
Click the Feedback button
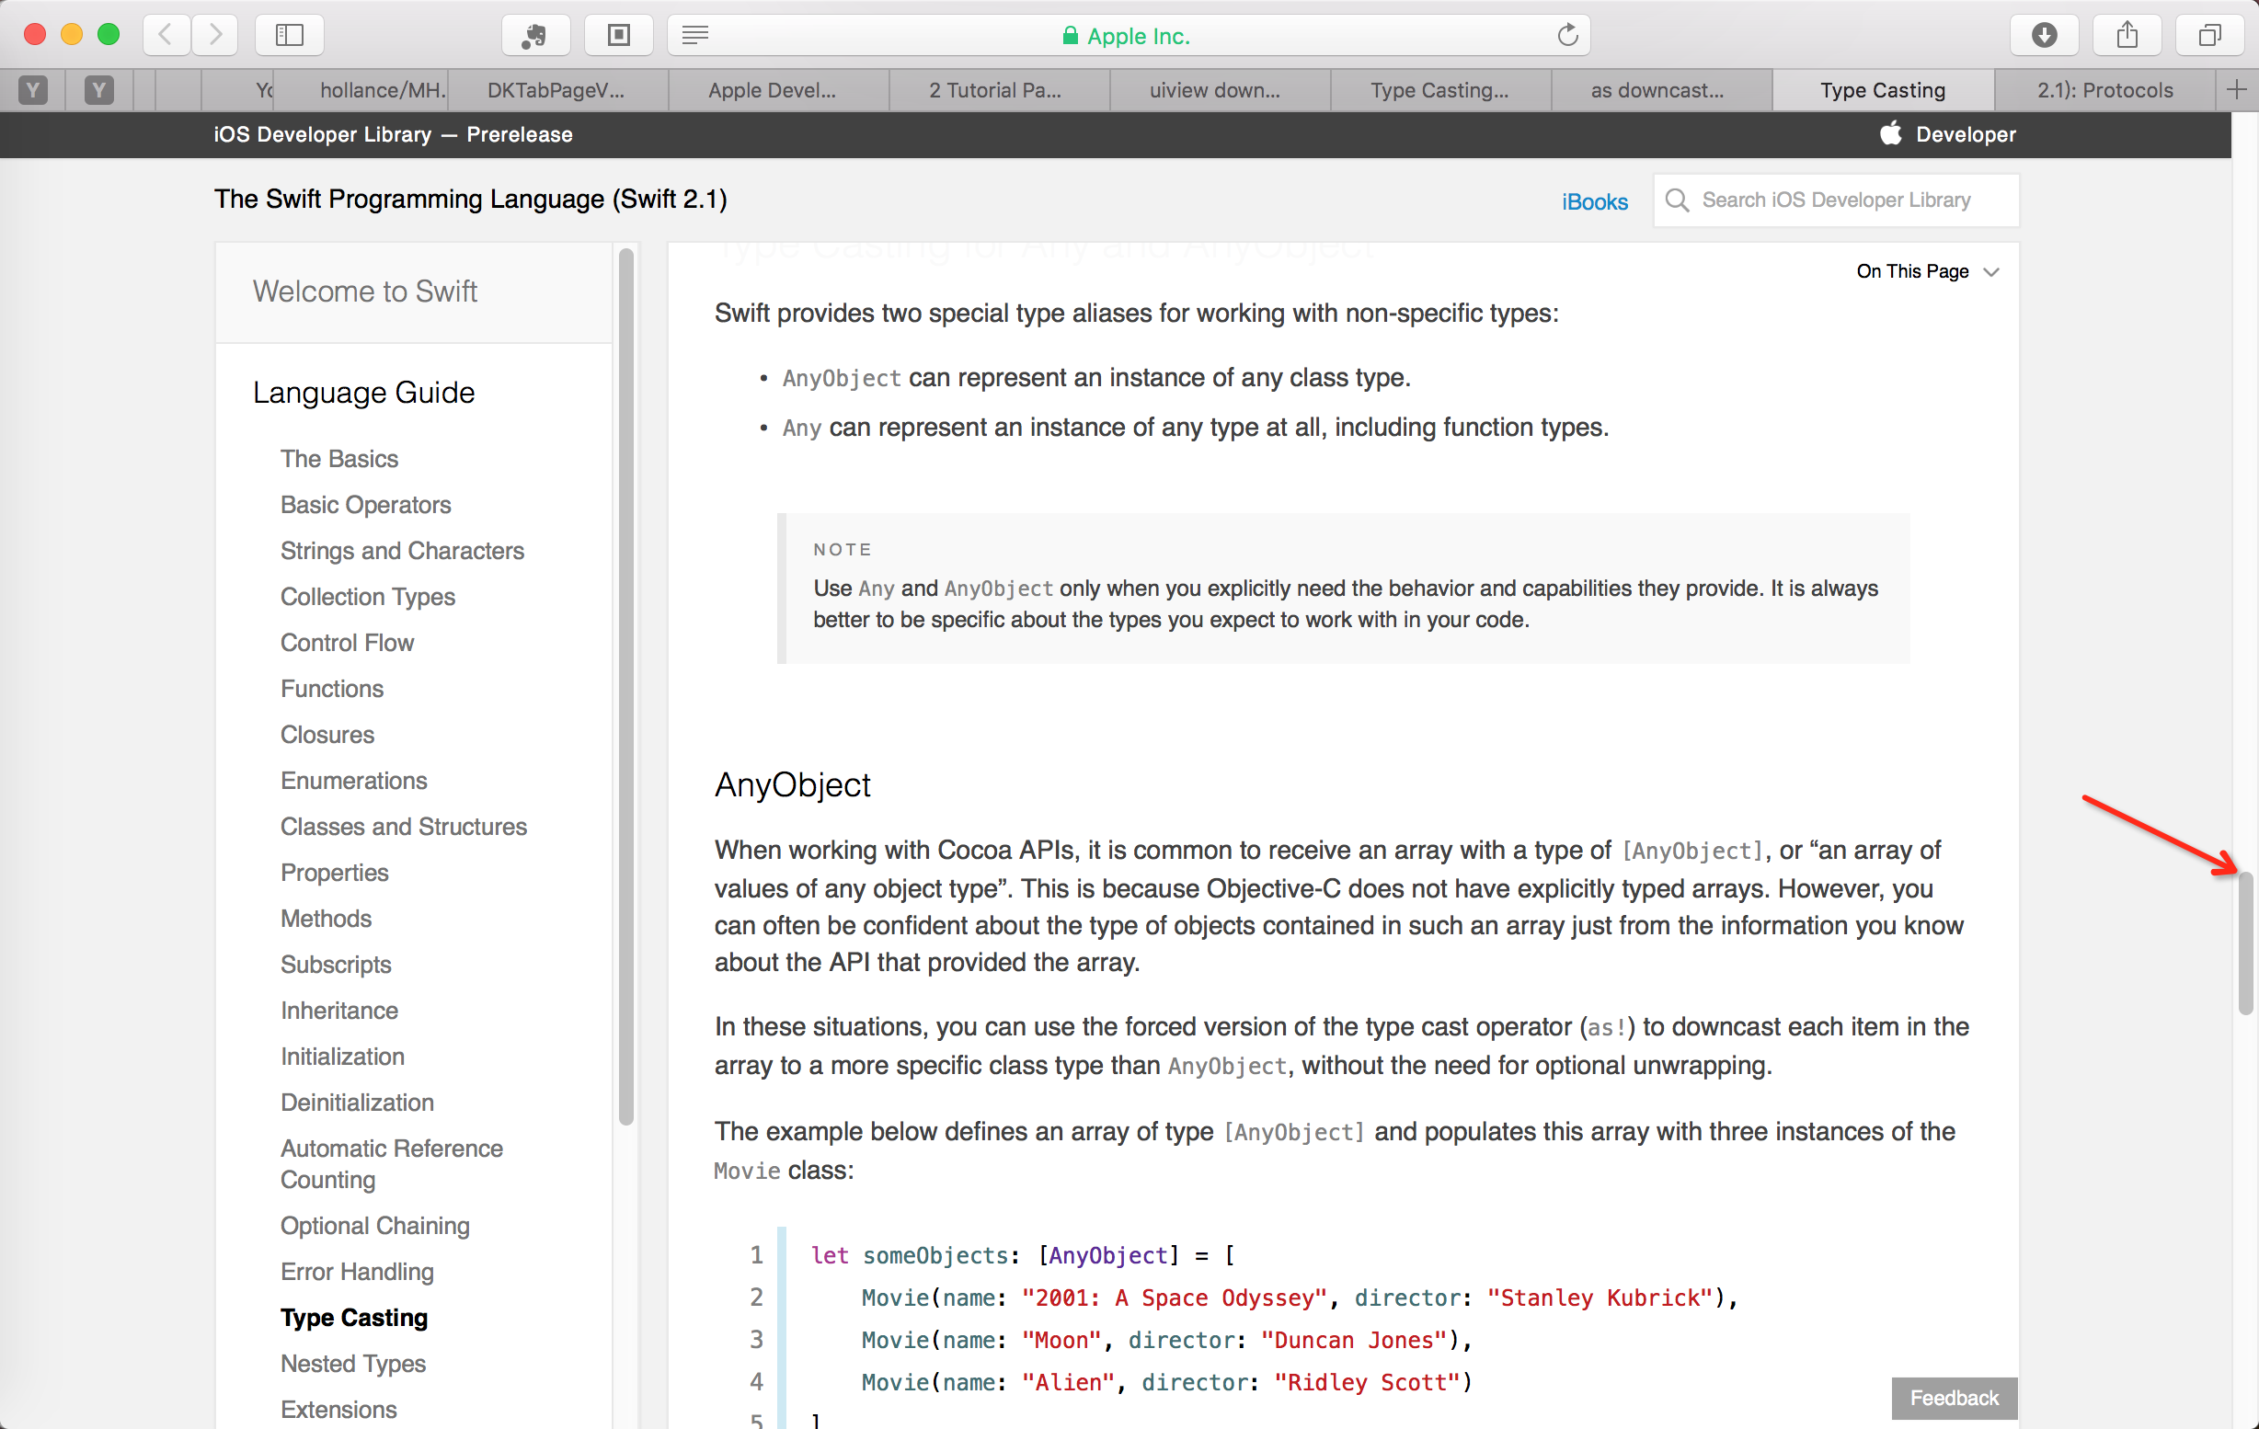point(1954,1397)
